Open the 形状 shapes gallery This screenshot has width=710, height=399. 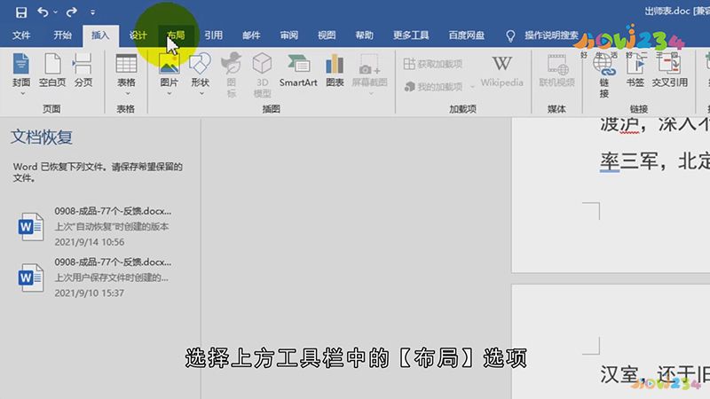[x=201, y=70]
